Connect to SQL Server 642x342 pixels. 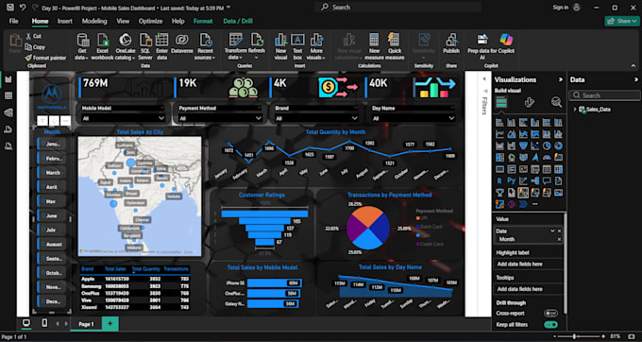pos(145,46)
